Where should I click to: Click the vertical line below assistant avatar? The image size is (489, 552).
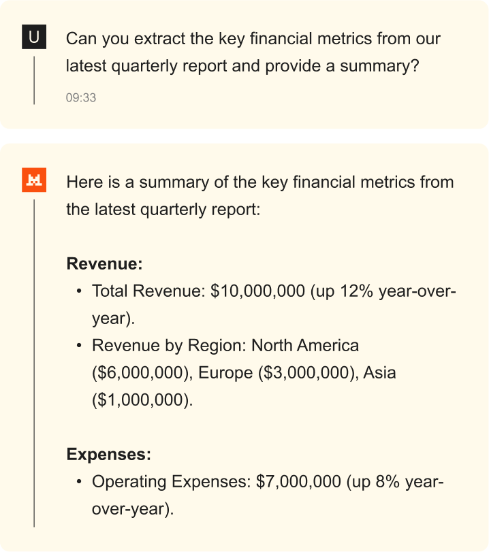pyautogui.click(x=34, y=361)
